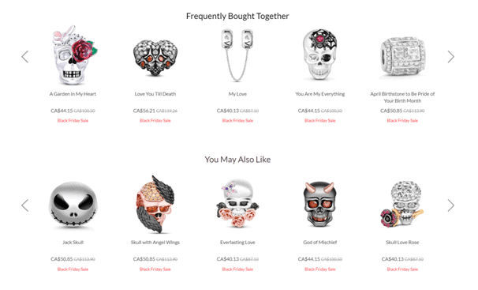Click previous arrow in Frequently Bought Together

tap(25, 57)
